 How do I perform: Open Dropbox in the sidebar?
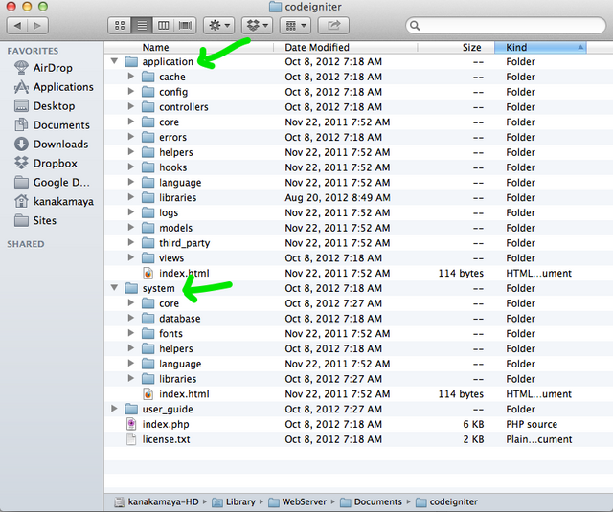click(x=46, y=164)
